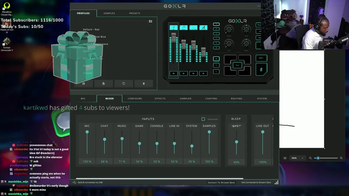Select the Default - Red profile
The height and width of the screenshot is (196, 349).
pyautogui.click(x=91, y=29)
